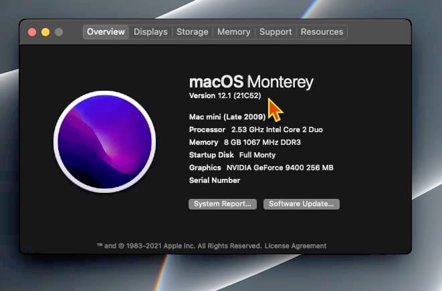Switch to the Overview tab
The image size is (442, 291).
point(106,32)
